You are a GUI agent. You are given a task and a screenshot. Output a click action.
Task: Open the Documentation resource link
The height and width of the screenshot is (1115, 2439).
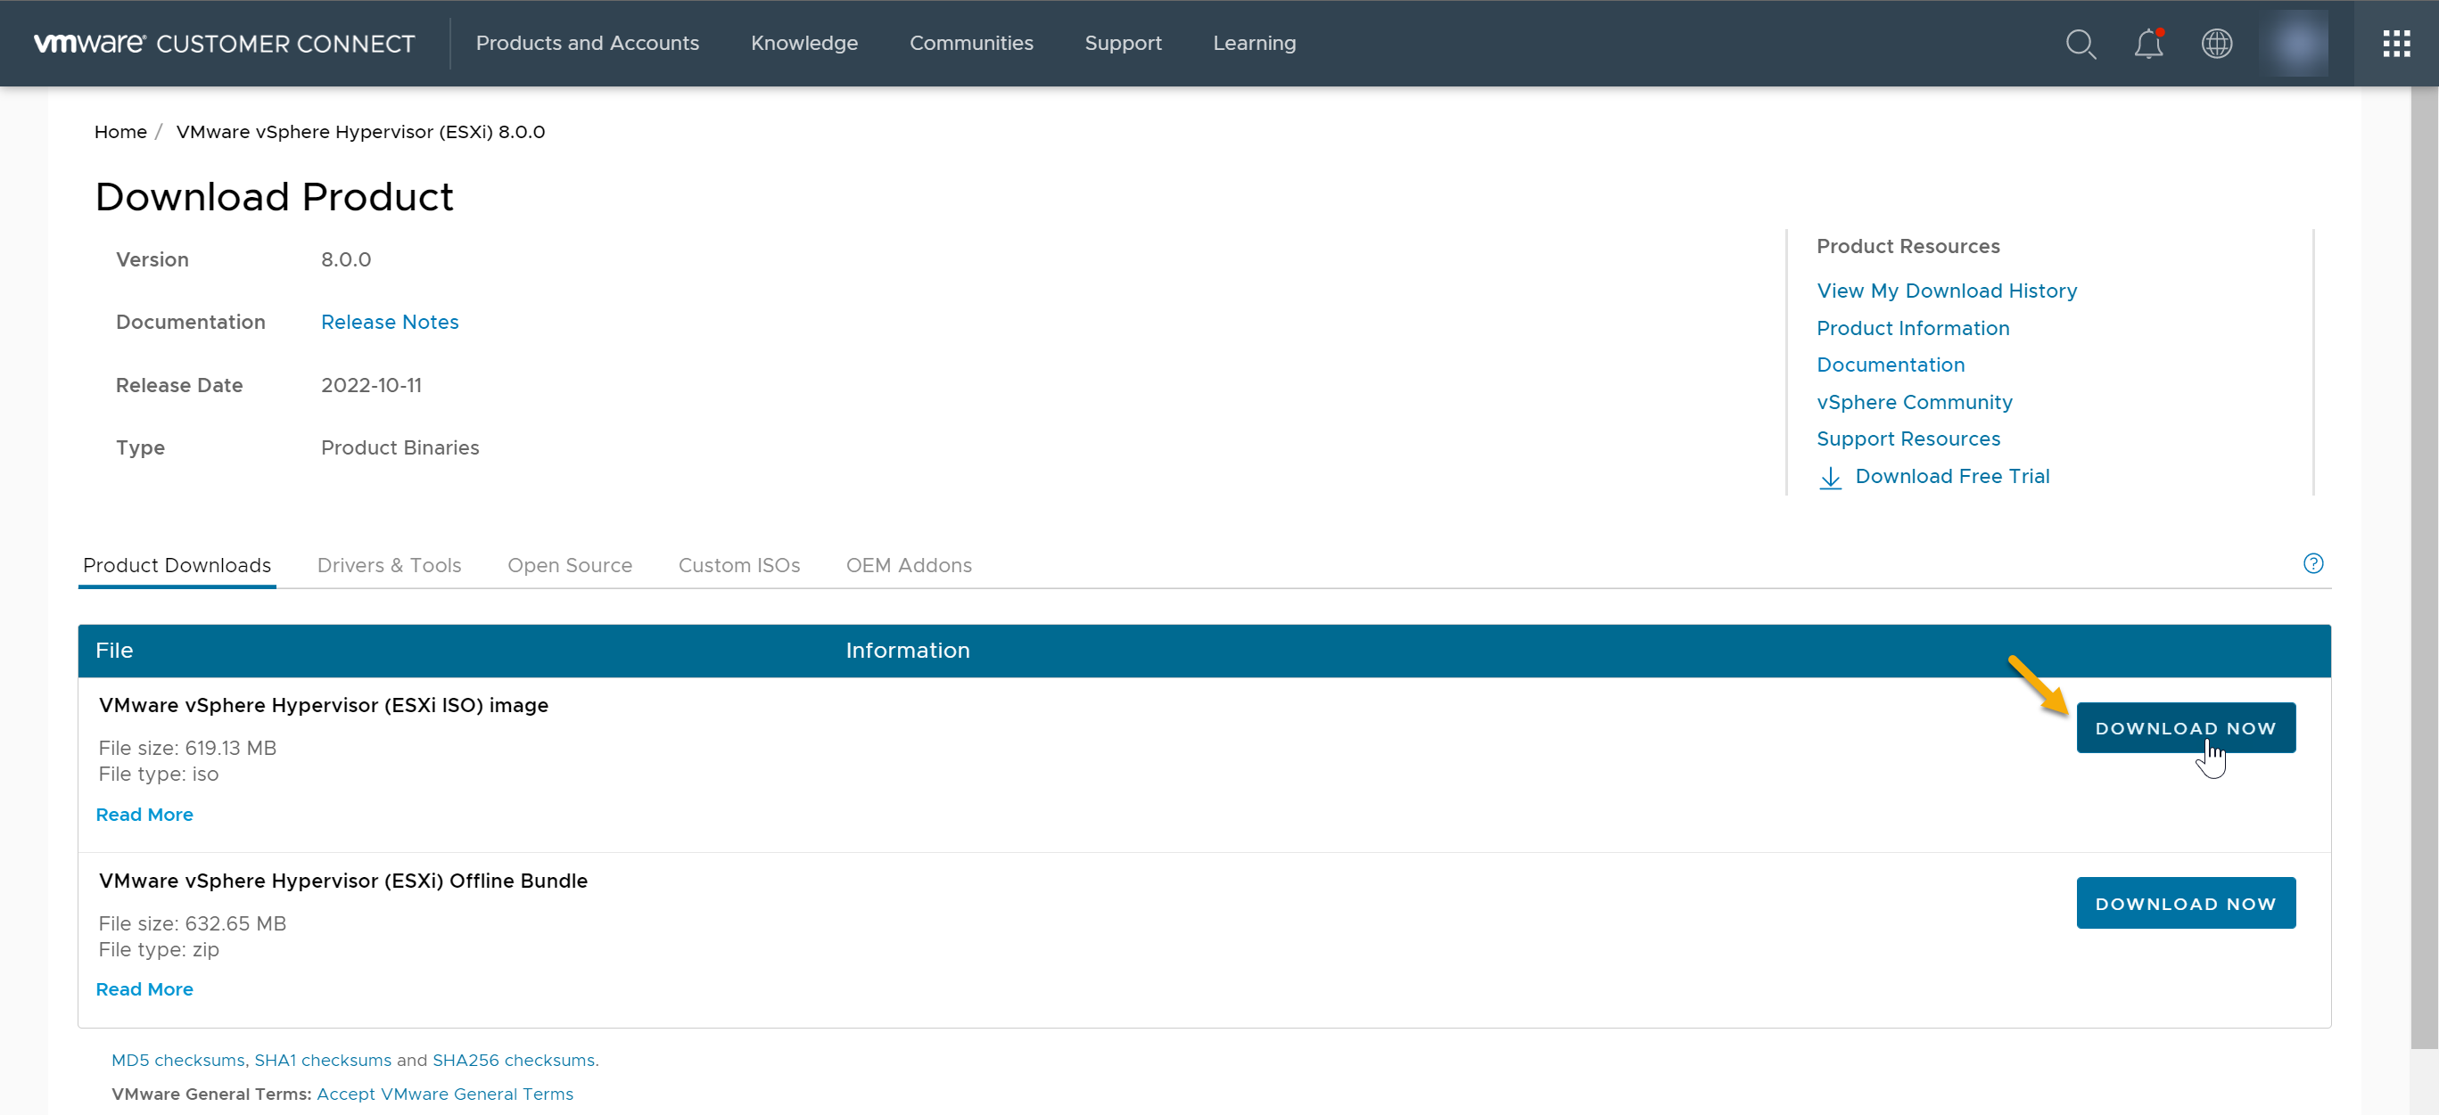[1890, 365]
